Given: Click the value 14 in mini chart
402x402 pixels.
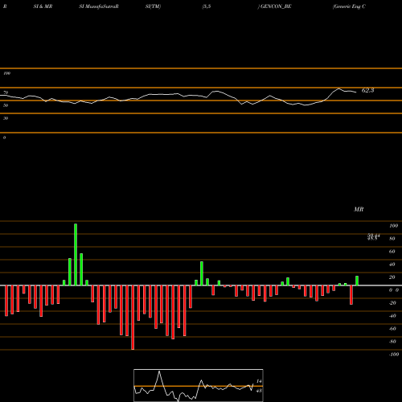Looking at the screenshot, I should pos(259,381).
